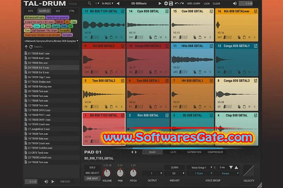Image resolution: width=283 pixels, height=188 pixels.
Task: Solo pad 5 Tom 808 GBTAL2
Action: point(121,107)
